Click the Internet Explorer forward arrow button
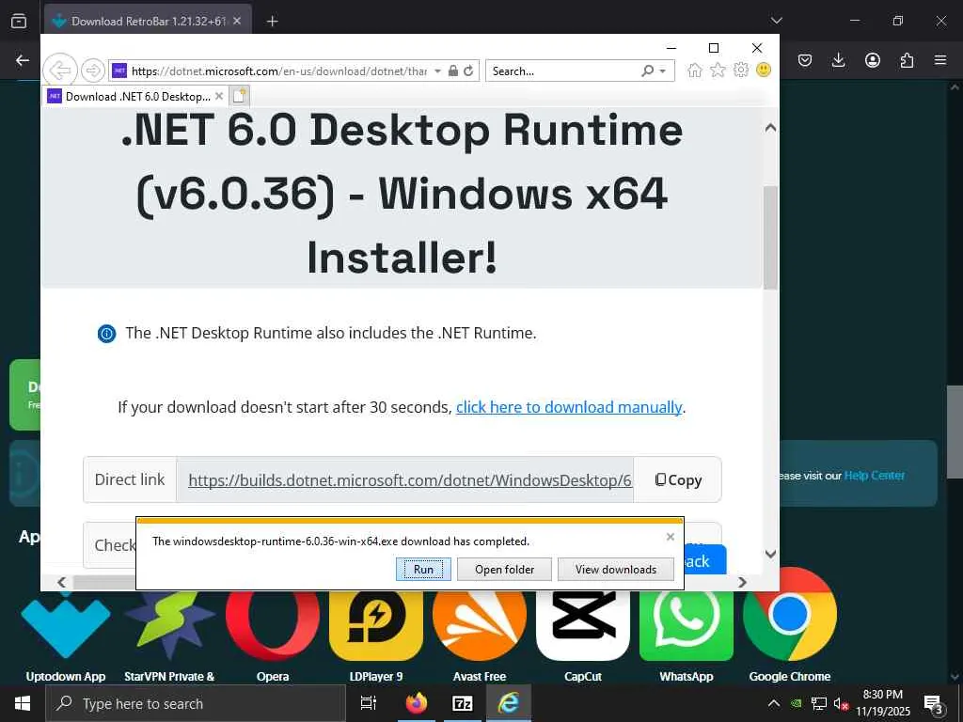This screenshot has height=722, width=963. click(93, 71)
